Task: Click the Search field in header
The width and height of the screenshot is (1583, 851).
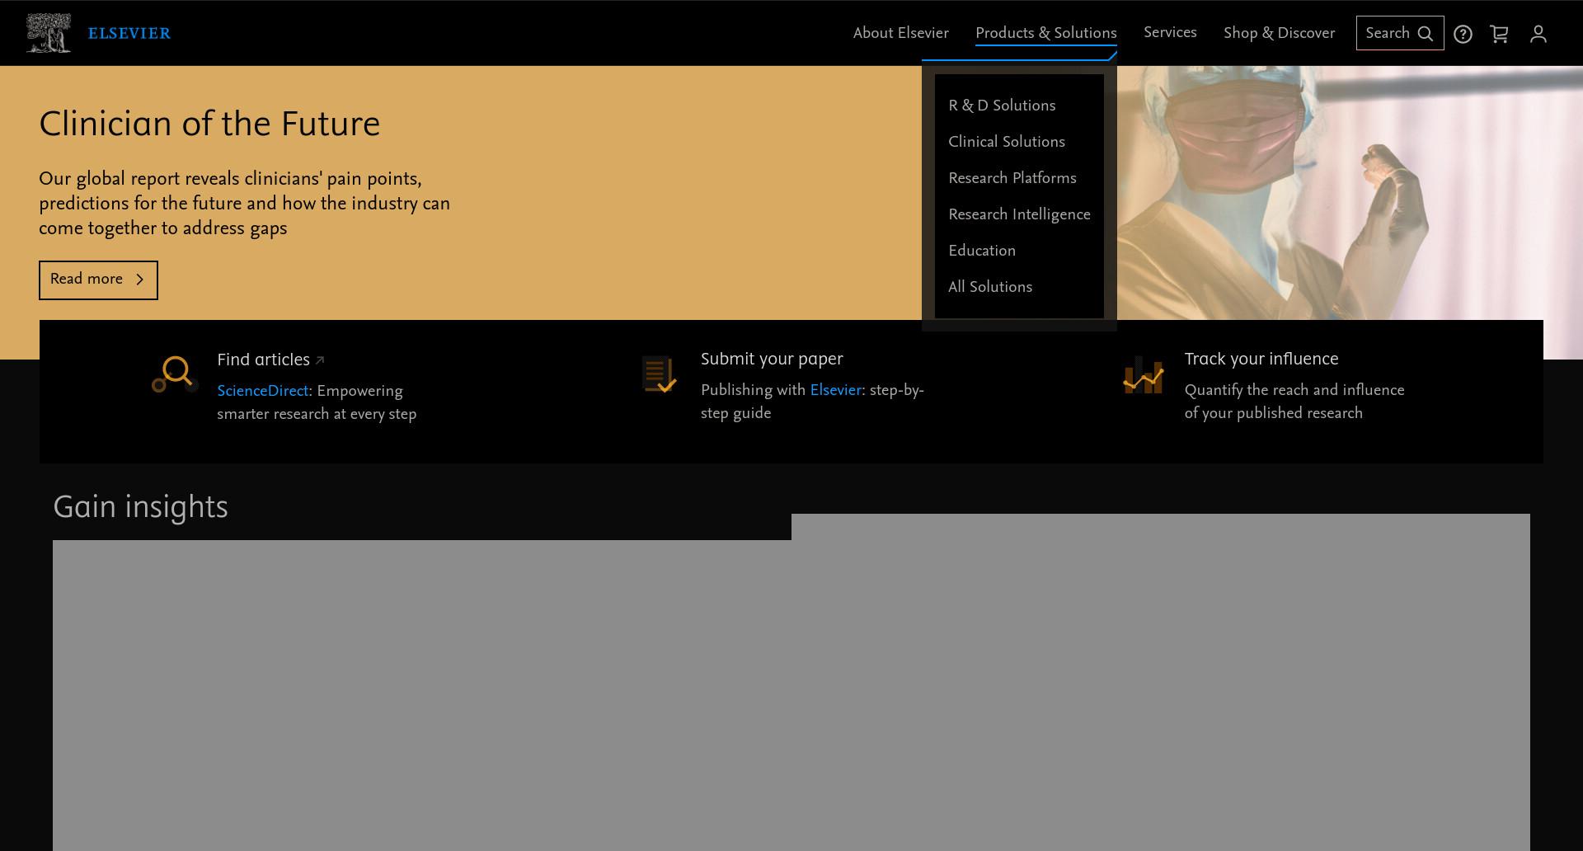Action: (x=1400, y=33)
